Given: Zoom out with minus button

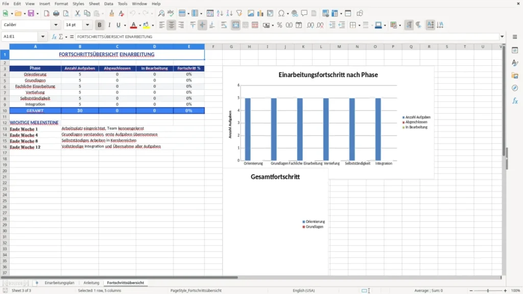Looking at the screenshot, I should point(471,290).
